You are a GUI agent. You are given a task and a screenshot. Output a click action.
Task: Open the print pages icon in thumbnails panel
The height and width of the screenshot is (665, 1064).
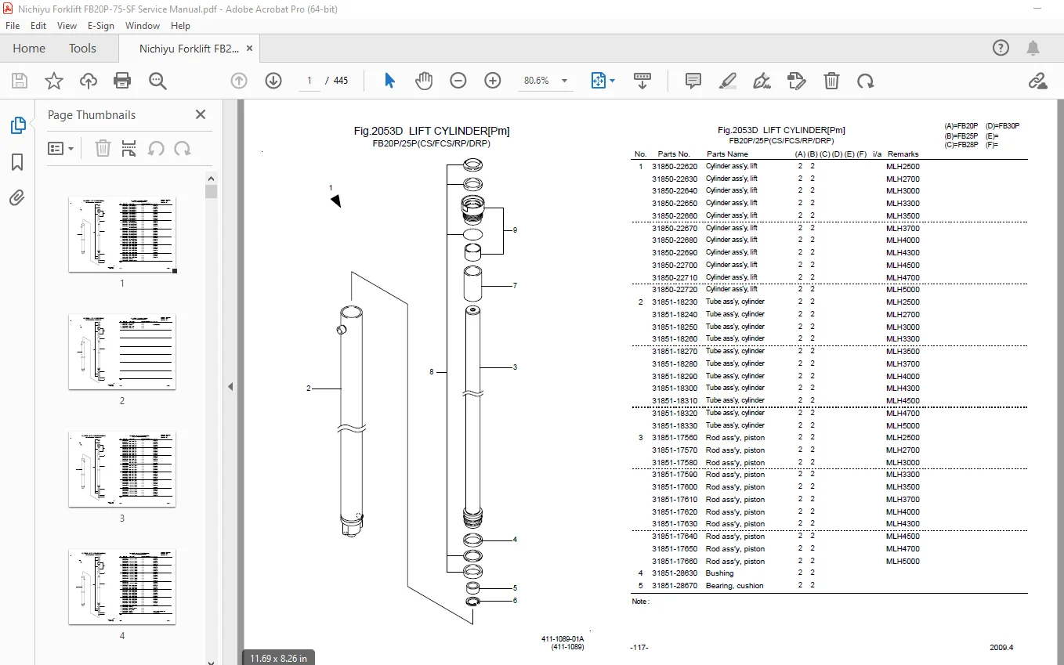point(129,148)
